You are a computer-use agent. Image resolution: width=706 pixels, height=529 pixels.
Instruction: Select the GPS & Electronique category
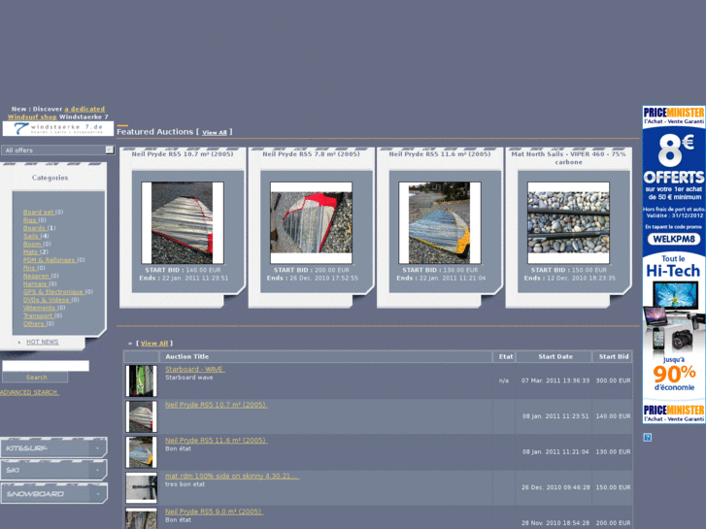tap(53, 292)
